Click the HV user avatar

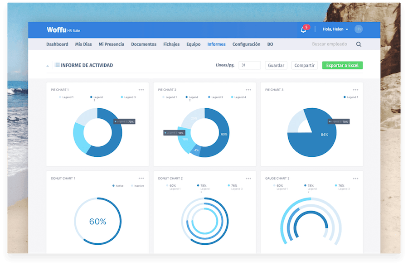click(359, 29)
